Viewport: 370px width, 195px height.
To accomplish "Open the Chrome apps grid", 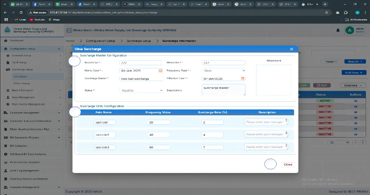I will click(6, 20).
